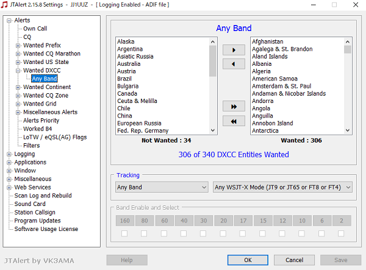Image resolution: width=366 pixels, height=270 pixels.
Task: Click the move all right double arrow
Action: coord(233,107)
